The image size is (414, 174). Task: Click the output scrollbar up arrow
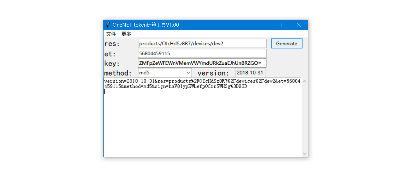[x=305, y=81]
